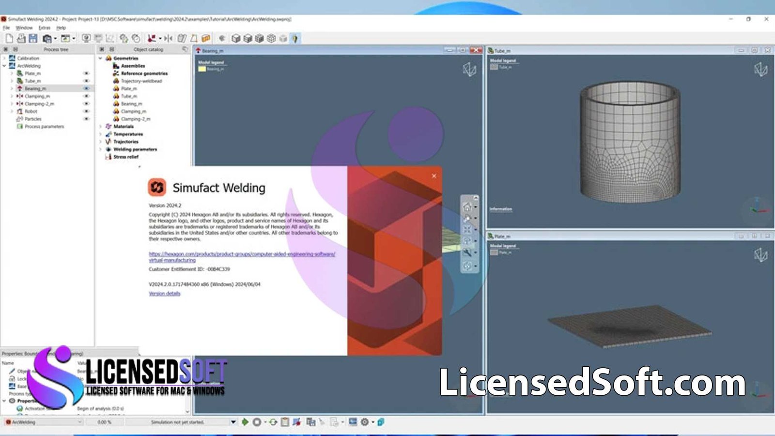The image size is (775, 436).
Task: Select Stress relief in object catalog
Action: tap(126, 157)
